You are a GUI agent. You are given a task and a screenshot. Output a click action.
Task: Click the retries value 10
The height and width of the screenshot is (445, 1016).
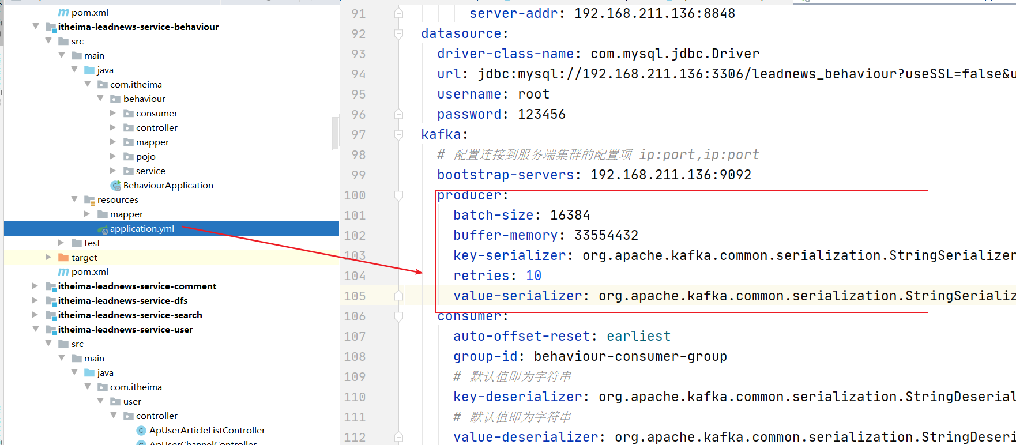tap(533, 276)
